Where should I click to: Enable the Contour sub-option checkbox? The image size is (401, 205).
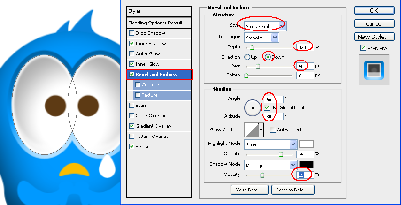pyautogui.click(x=138, y=84)
